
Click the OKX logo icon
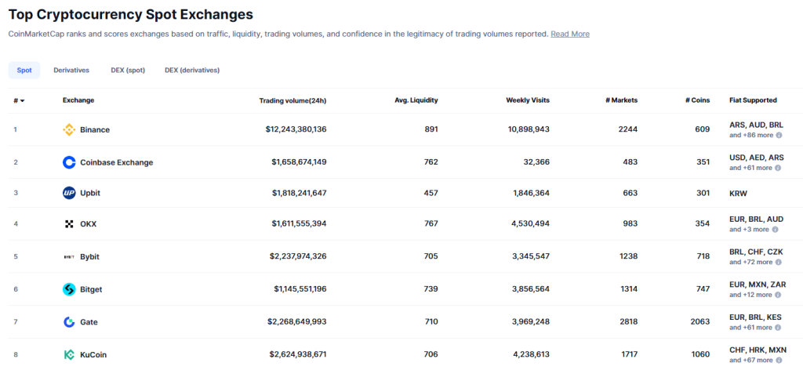[x=69, y=223]
